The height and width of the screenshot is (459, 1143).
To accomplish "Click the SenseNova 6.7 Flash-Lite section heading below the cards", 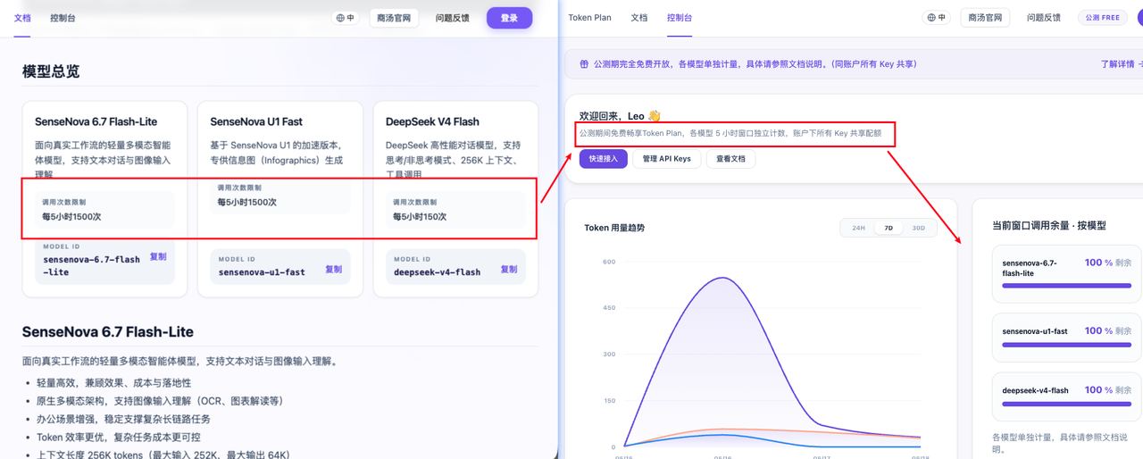I will click(108, 331).
